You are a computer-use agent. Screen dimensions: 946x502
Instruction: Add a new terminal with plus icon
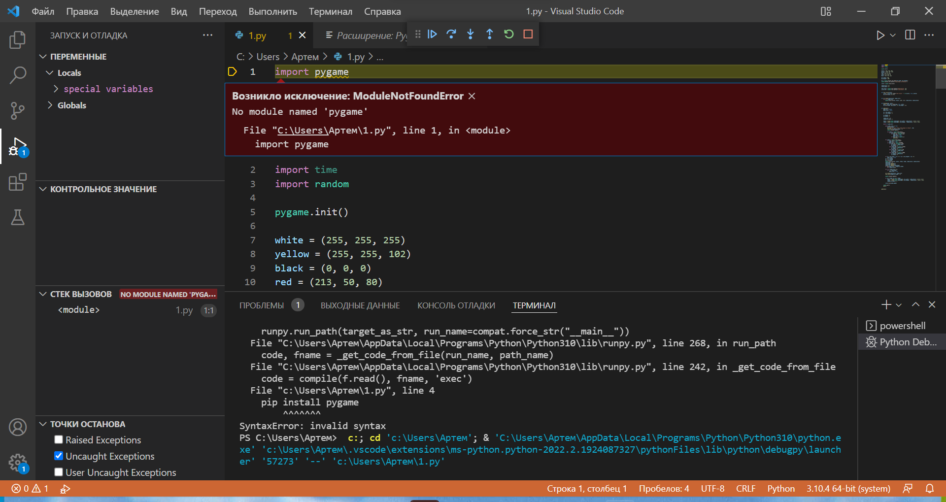coord(886,305)
